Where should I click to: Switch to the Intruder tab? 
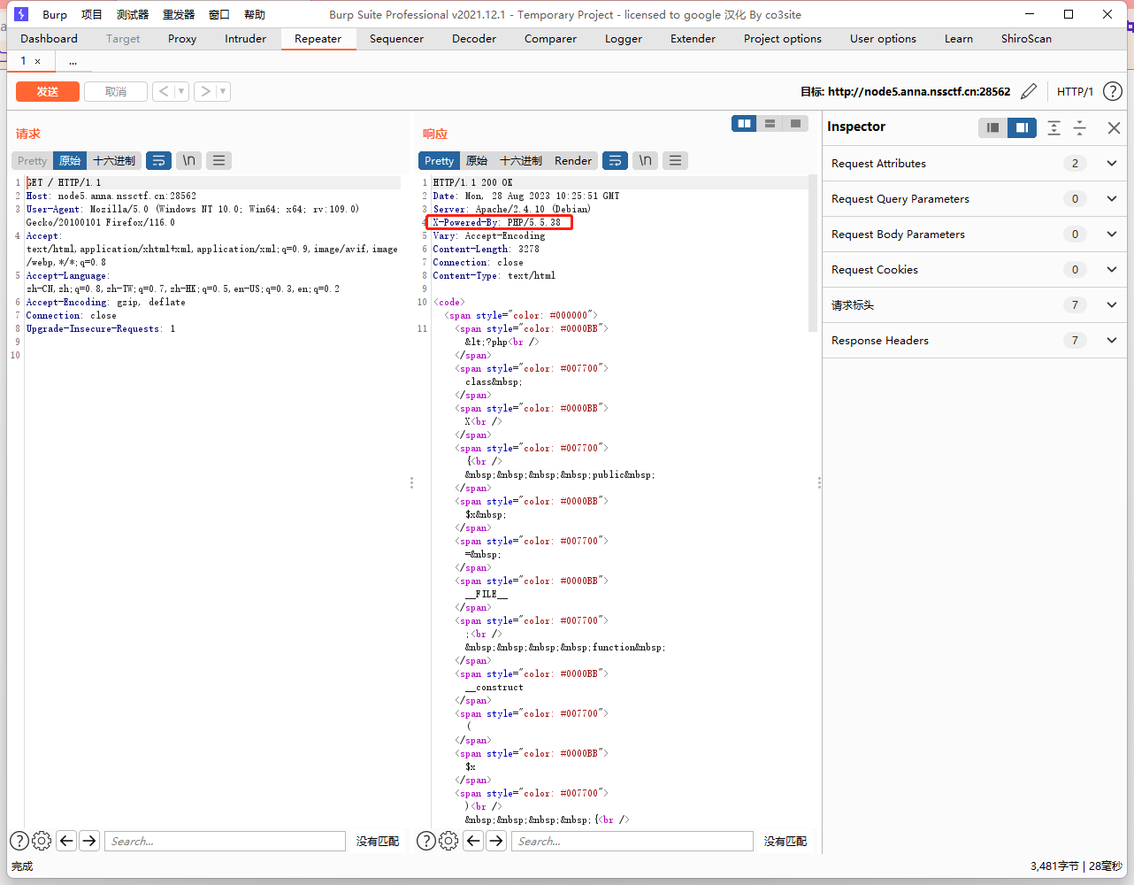pyautogui.click(x=245, y=39)
